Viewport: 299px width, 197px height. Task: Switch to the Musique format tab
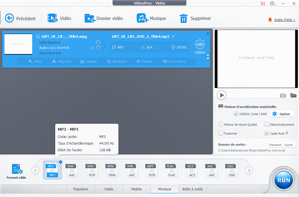[x=164, y=189]
